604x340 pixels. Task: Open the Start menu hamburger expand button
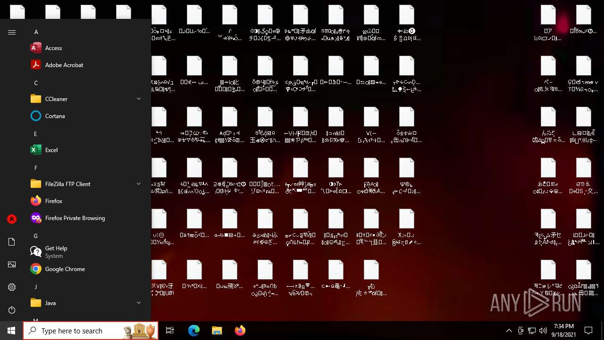[x=12, y=32]
